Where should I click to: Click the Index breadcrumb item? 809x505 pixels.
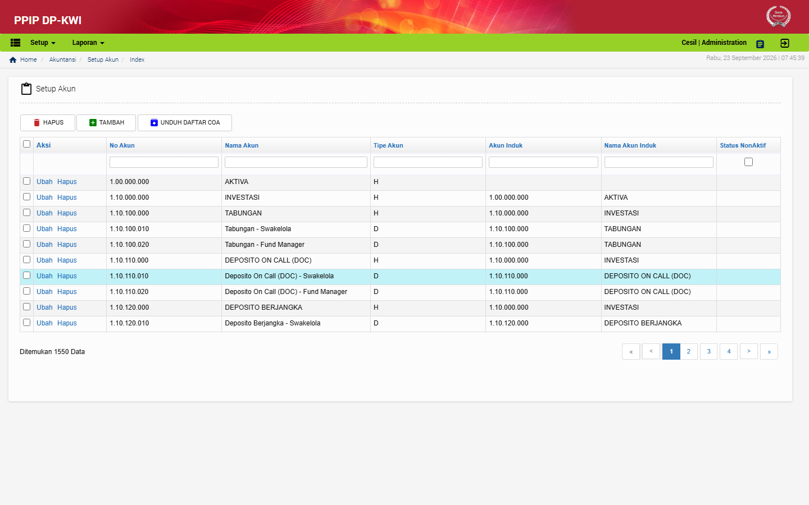(x=137, y=59)
